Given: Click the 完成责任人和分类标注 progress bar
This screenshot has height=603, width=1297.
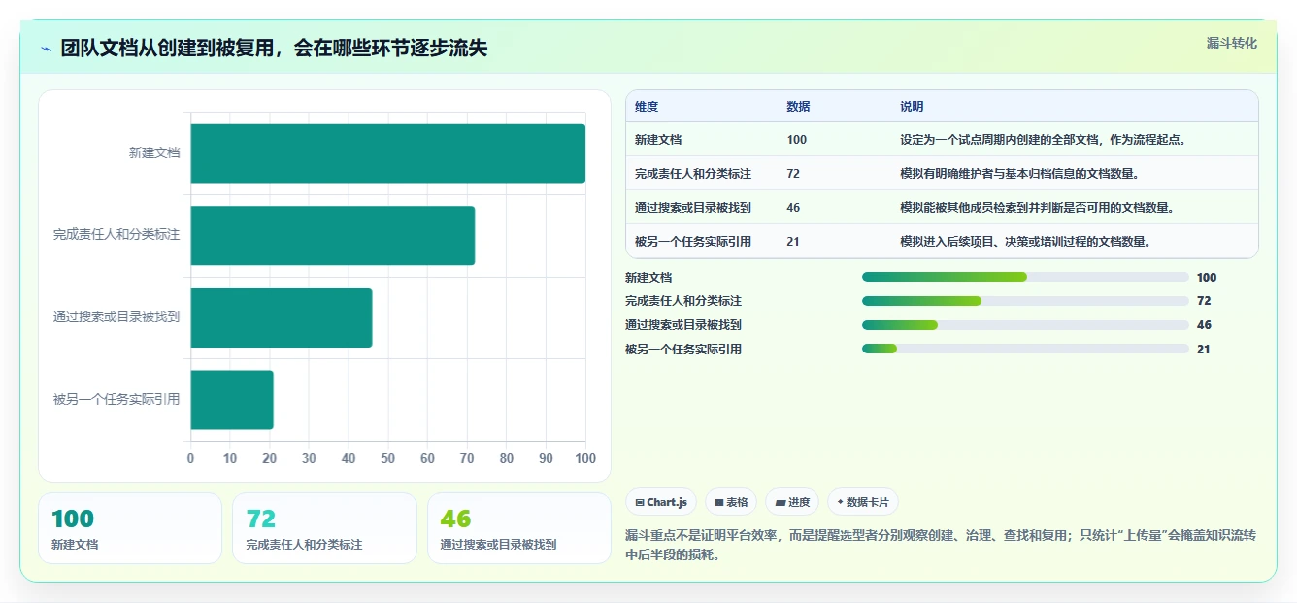Looking at the screenshot, I should 1025,301.
